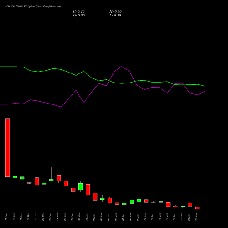This screenshot has width=228, height=228.
Task: Click the '20 Jan' date label
Action: click(181, 217)
